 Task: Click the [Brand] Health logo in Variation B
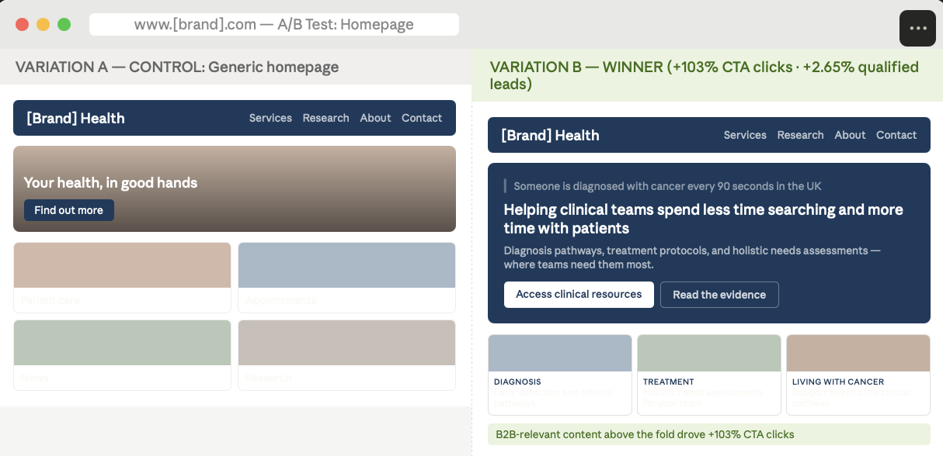pos(549,135)
